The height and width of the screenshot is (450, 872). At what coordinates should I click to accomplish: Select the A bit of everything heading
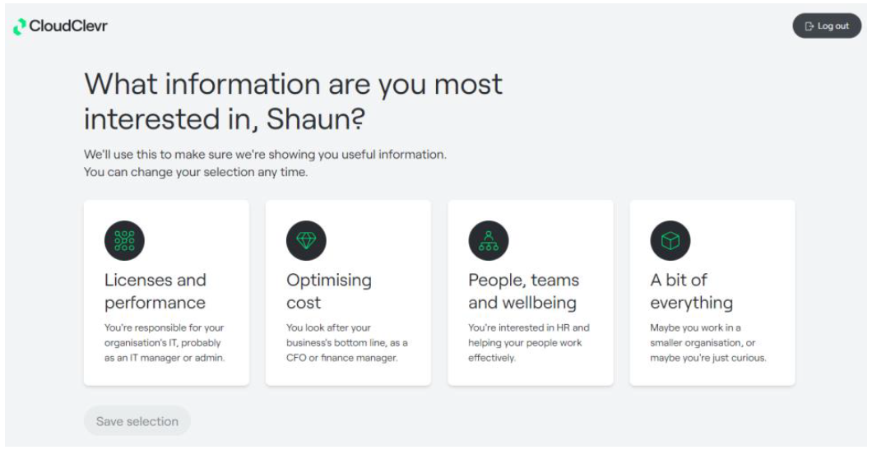(691, 291)
